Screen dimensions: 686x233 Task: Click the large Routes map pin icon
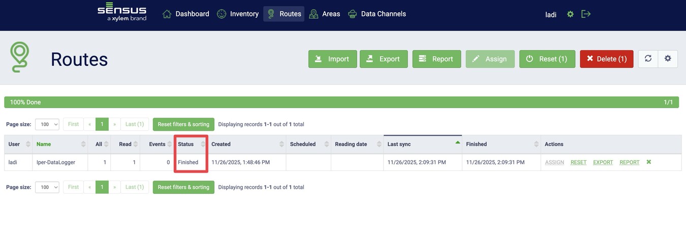[x=20, y=57]
